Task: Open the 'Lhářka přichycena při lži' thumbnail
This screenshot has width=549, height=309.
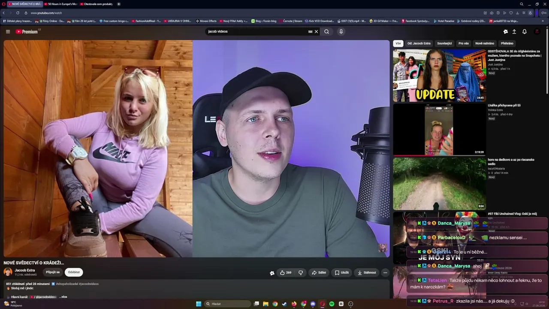Action: point(440,130)
